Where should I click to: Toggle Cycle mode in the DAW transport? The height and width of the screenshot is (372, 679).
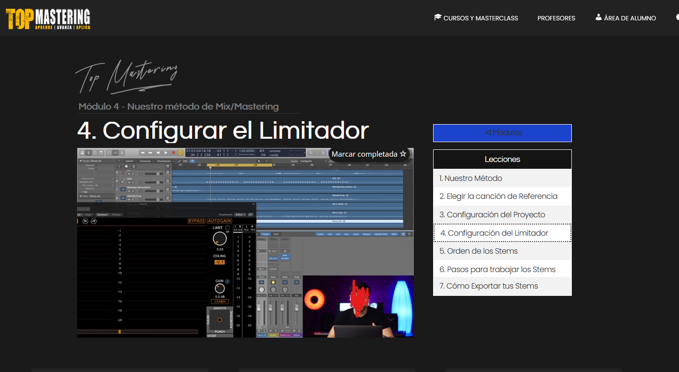[x=180, y=152]
